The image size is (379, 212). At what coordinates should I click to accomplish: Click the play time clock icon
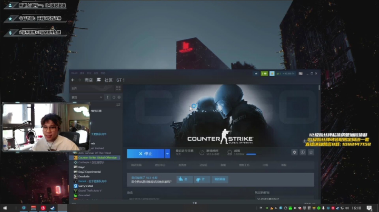point(202,153)
